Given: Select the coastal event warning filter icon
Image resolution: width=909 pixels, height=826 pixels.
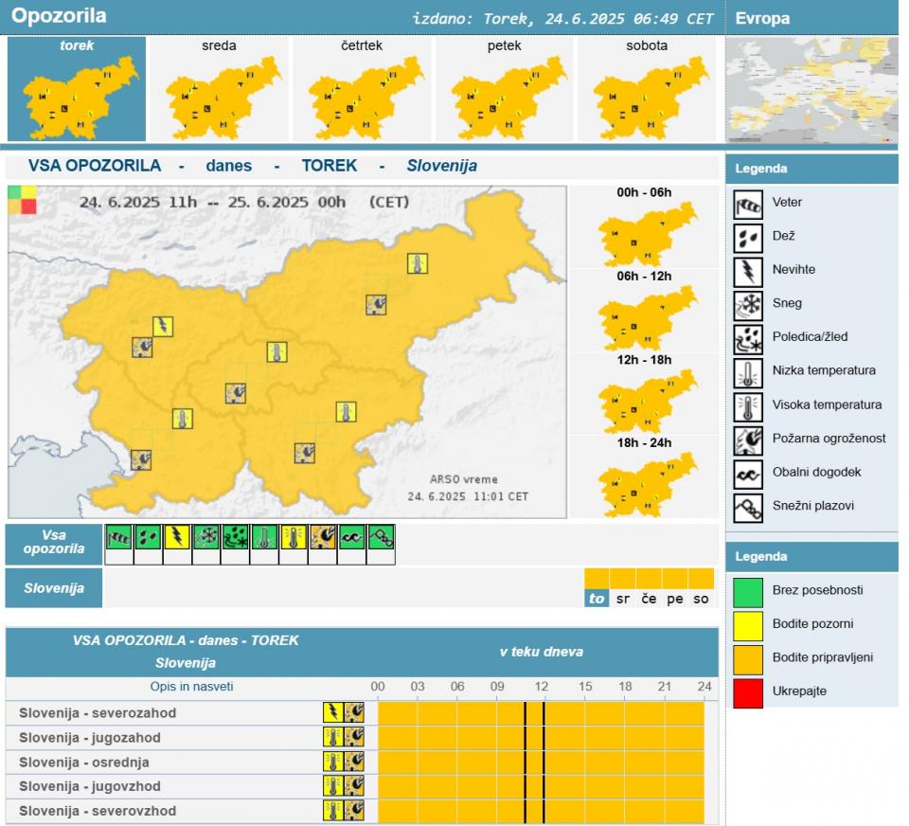Looking at the screenshot, I should (x=352, y=538).
